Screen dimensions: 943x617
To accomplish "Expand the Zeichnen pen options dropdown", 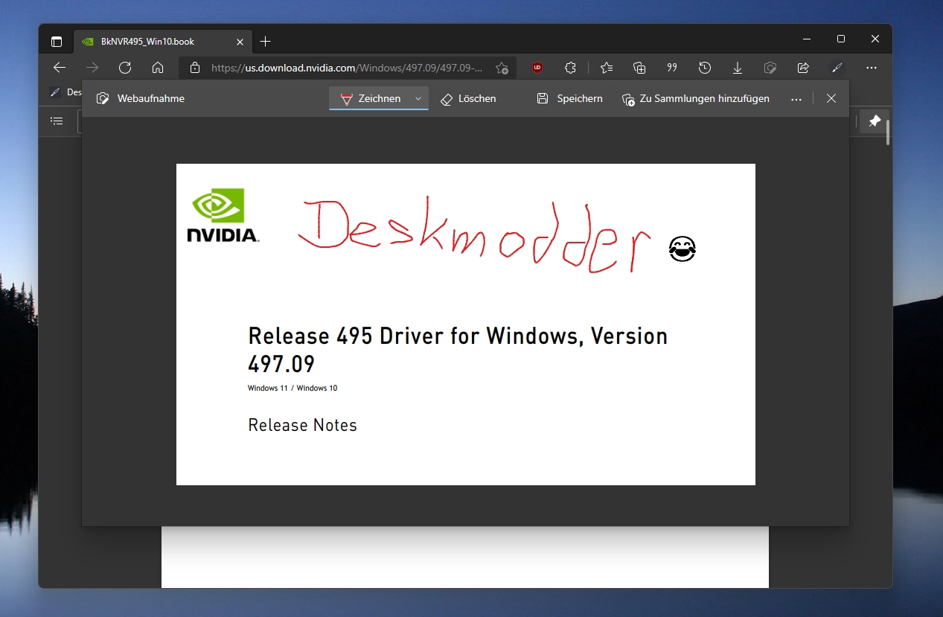I will point(418,98).
